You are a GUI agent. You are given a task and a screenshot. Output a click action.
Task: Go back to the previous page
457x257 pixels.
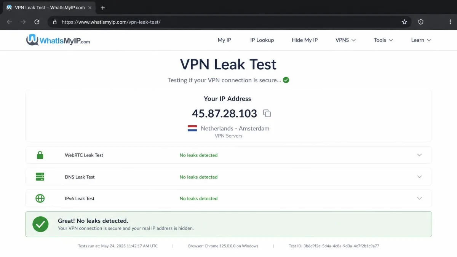(x=10, y=22)
